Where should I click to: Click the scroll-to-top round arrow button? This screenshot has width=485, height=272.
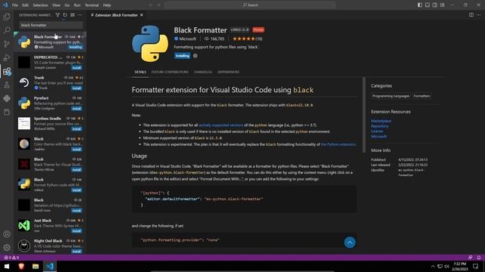point(350,243)
